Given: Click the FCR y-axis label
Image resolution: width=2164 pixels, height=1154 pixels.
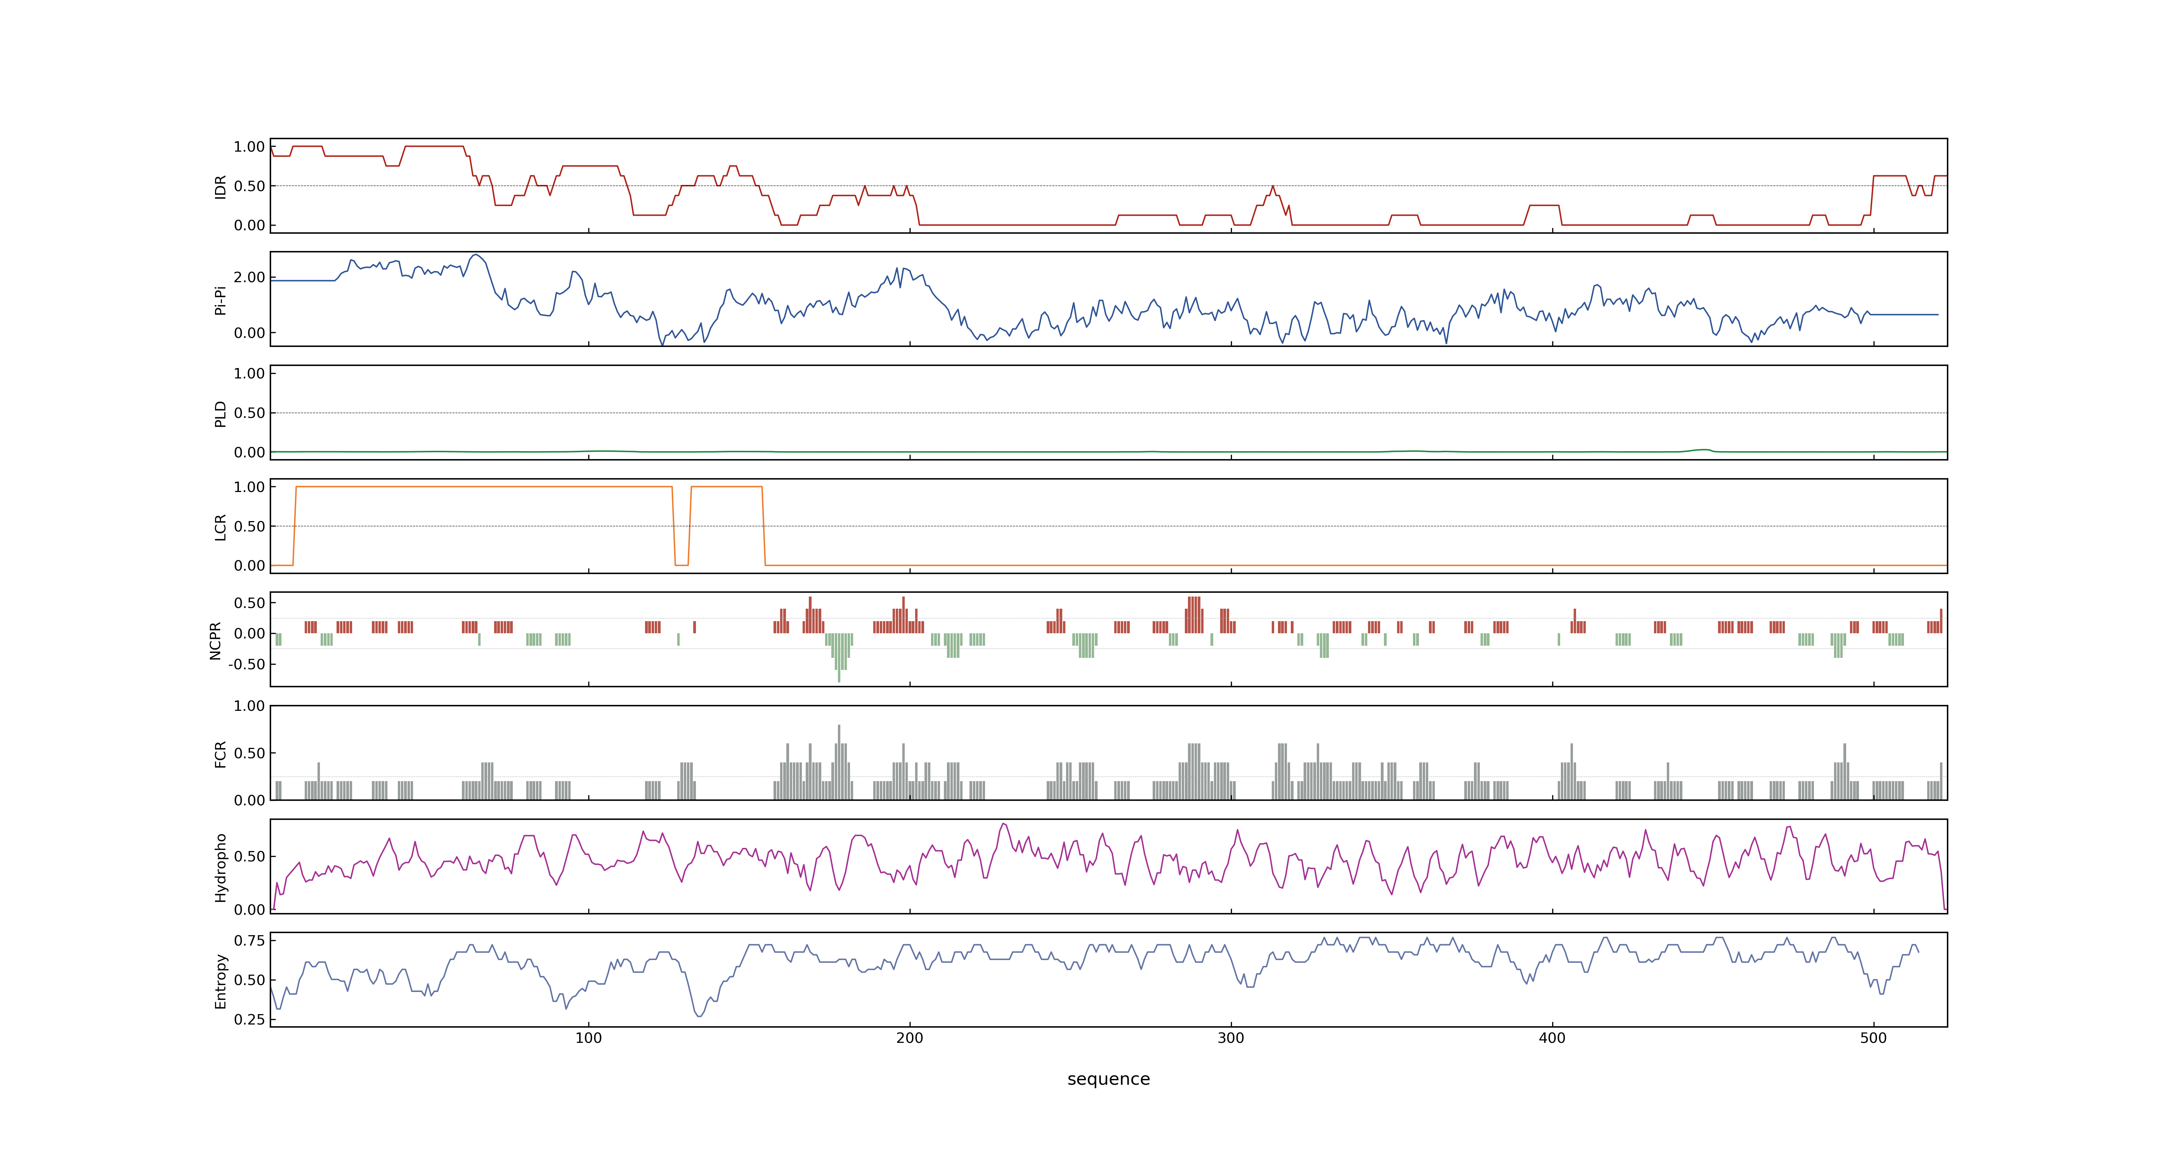Looking at the screenshot, I should (220, 753).
